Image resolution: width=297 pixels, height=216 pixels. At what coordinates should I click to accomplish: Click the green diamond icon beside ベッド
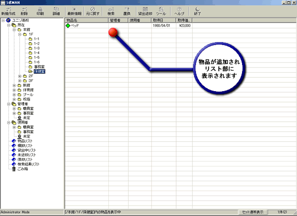coord(68,25)
